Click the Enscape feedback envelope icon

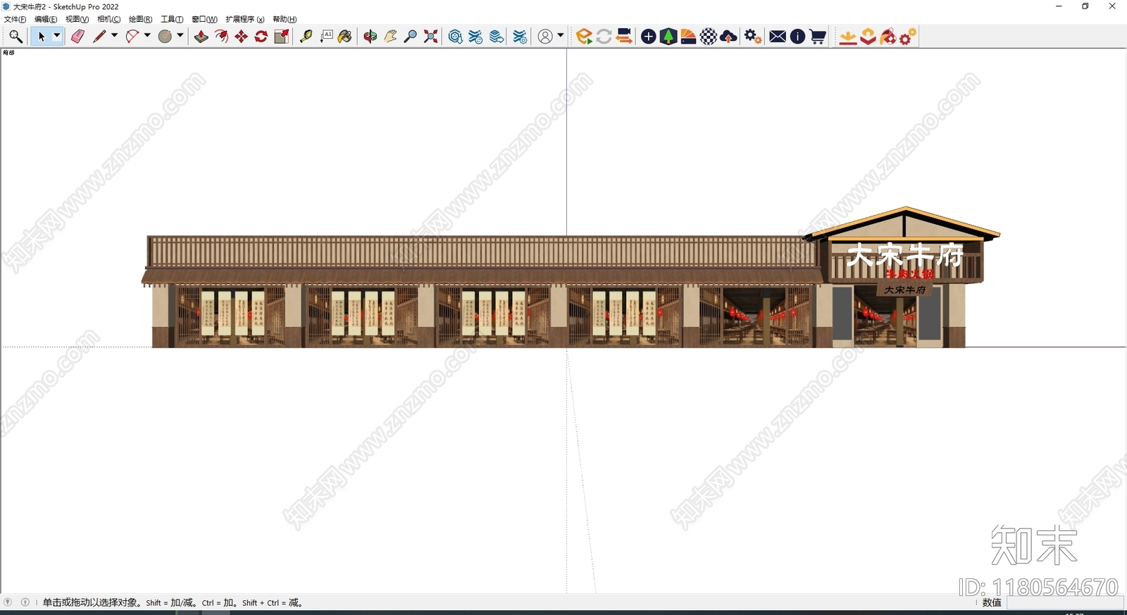778,37
